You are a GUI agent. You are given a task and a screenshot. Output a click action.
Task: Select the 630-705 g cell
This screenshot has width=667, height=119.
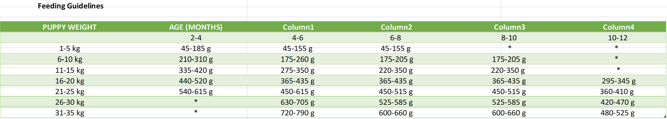tap(297, 102)
